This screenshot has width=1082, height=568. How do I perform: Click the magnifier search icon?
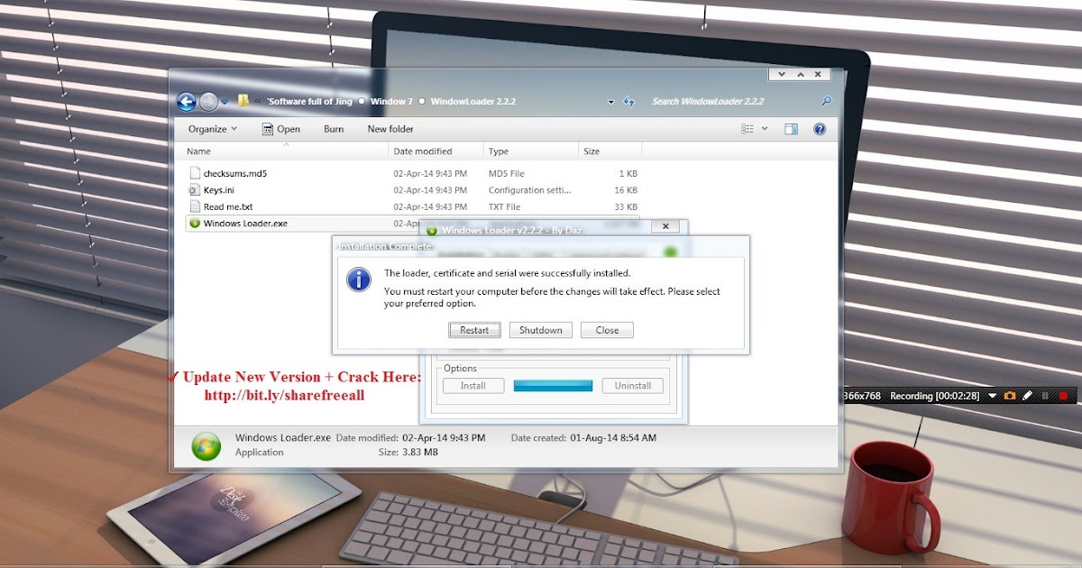pos(826,102)
